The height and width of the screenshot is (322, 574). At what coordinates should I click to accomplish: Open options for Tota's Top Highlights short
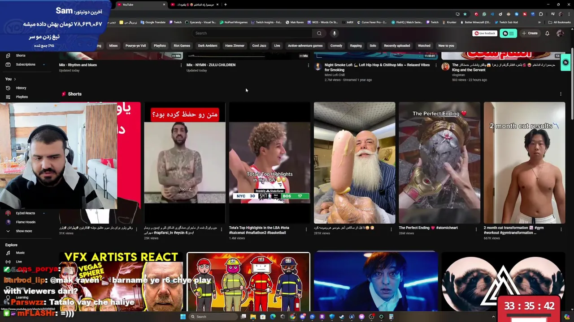[306, 229]
